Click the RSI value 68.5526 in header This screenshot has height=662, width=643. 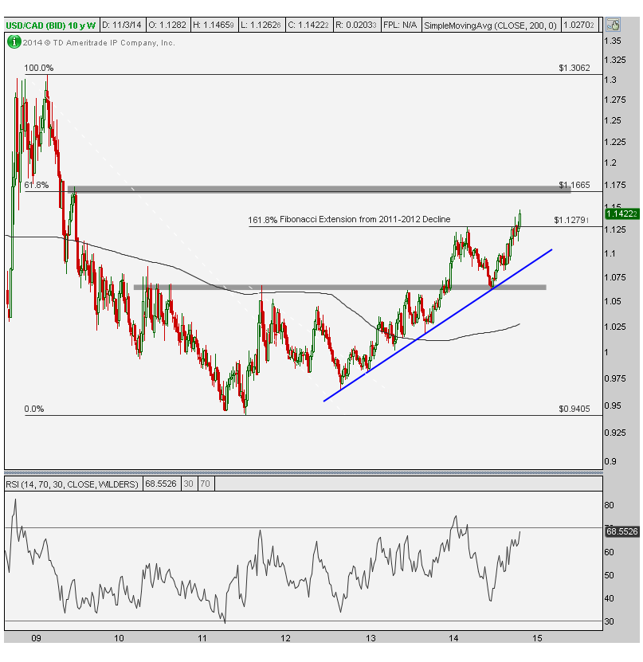point(161,484)
